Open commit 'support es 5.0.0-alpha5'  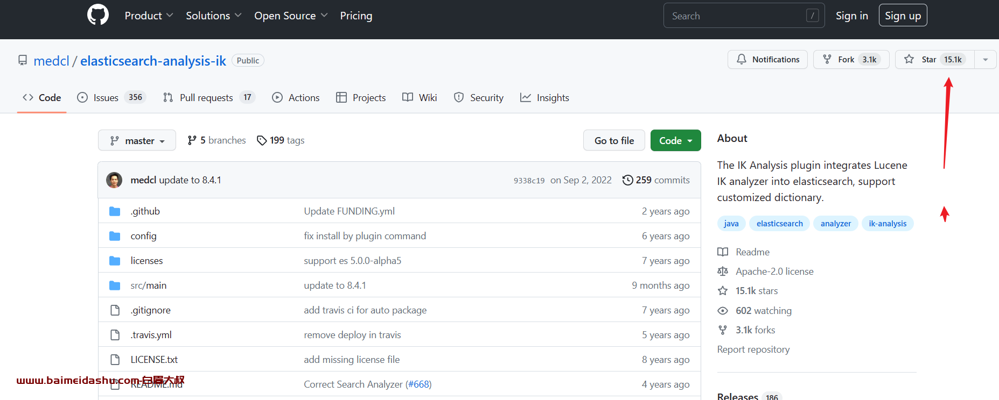point(352,261)
